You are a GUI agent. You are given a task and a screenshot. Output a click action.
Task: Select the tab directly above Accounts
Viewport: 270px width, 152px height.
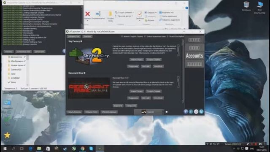pos(194,48)
